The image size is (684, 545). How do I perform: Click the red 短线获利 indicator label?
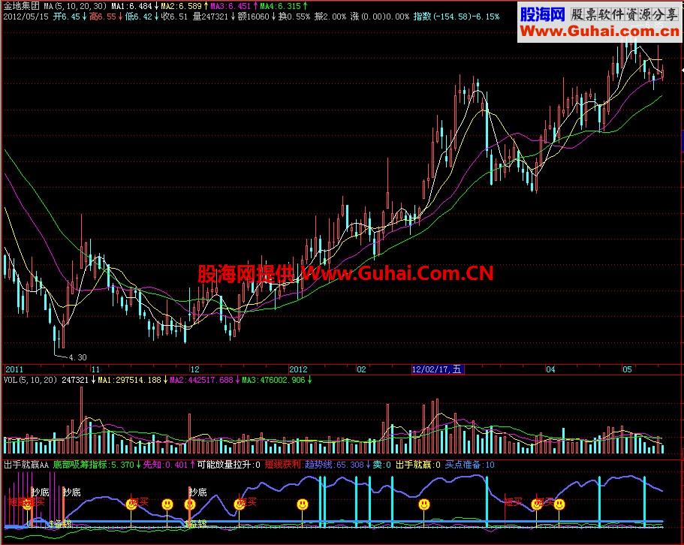pyautogui.click(x=282, y=465)
